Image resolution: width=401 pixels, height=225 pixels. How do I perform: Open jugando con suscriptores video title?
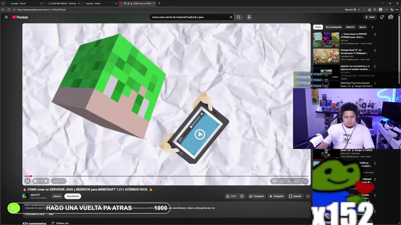tap(355, 67)
